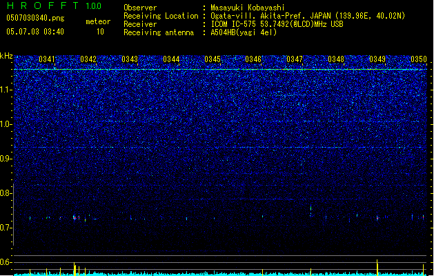Click the Ogata-vill. Akita-Pref. JAPAN location text

[x=308, y=16]
